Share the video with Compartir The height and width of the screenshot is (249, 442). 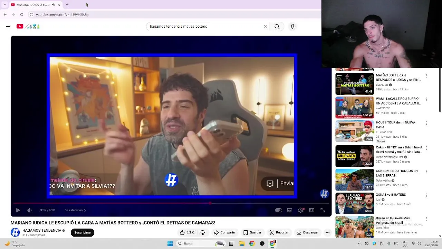coord(224,232)
